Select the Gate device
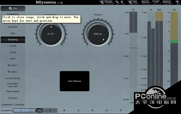 pyautogui.click(x=13, y=33)
